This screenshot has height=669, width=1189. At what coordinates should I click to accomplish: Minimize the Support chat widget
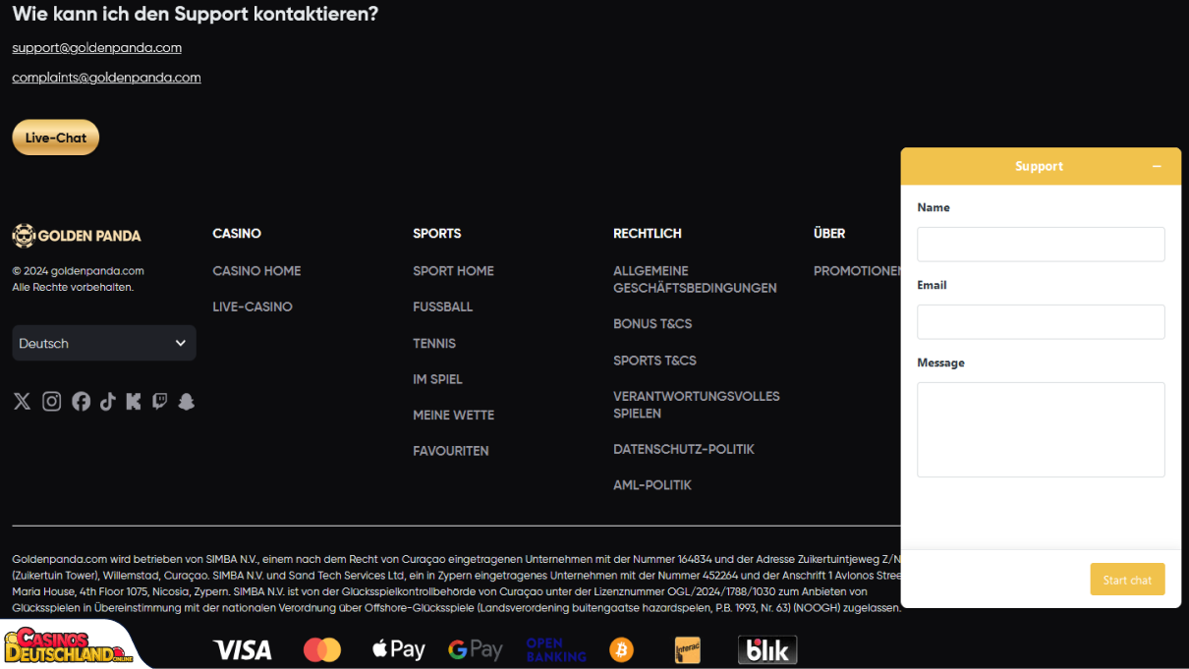(x=1157, y=166)
